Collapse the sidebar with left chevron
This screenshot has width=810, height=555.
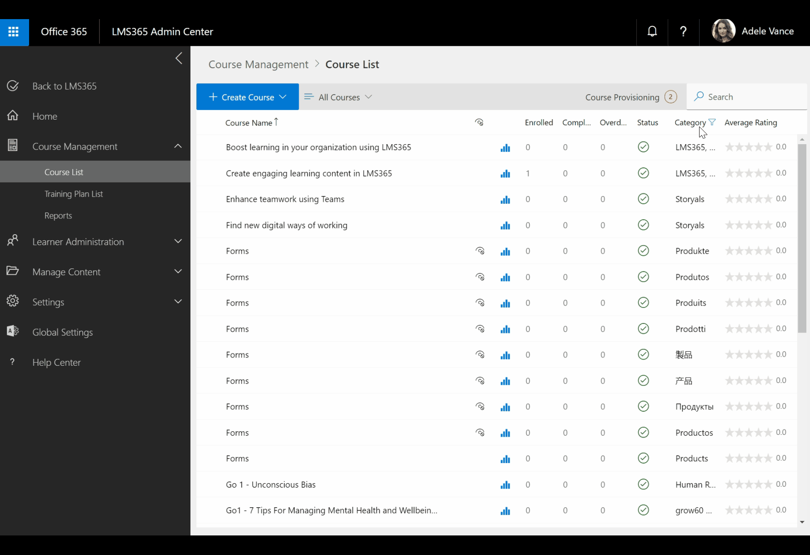[x=179, y=58]
